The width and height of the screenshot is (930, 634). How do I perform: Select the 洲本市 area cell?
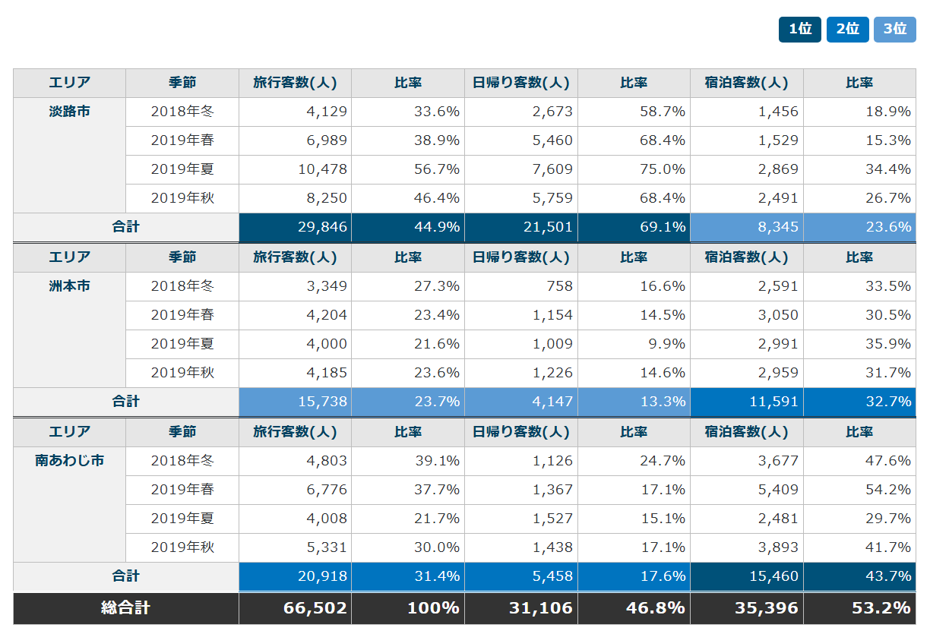point(69,286)
